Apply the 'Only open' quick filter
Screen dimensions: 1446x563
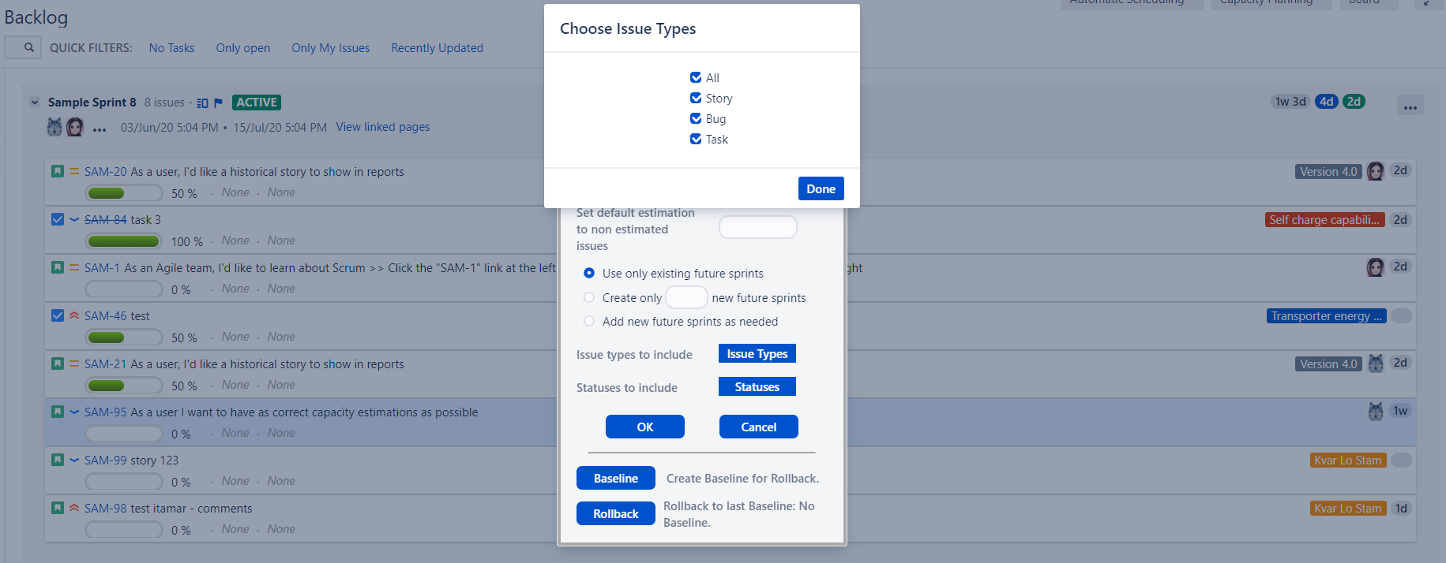[243, 48]
